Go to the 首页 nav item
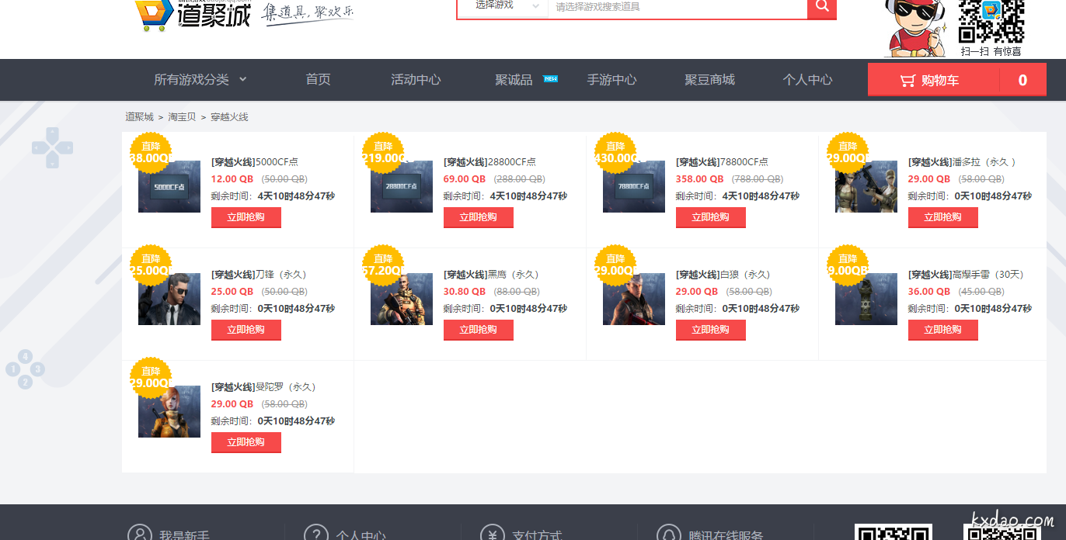 318,80
